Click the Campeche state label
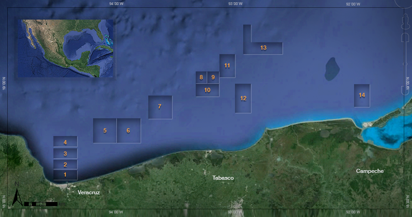The width and height of the screenshot is (412, 217). pyautogui.click(x=370, y=171)
